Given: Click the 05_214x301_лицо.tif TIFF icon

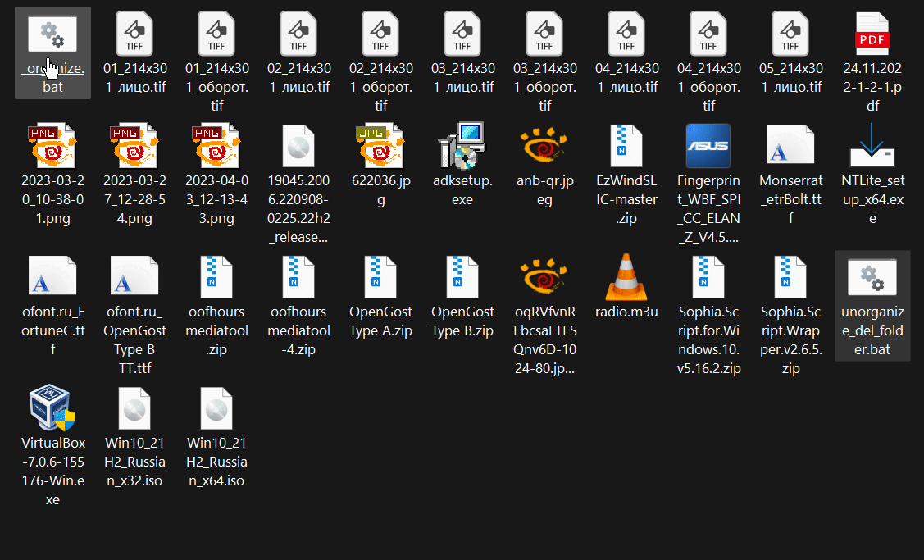Looking at the screenshot, I should (790, 34).
